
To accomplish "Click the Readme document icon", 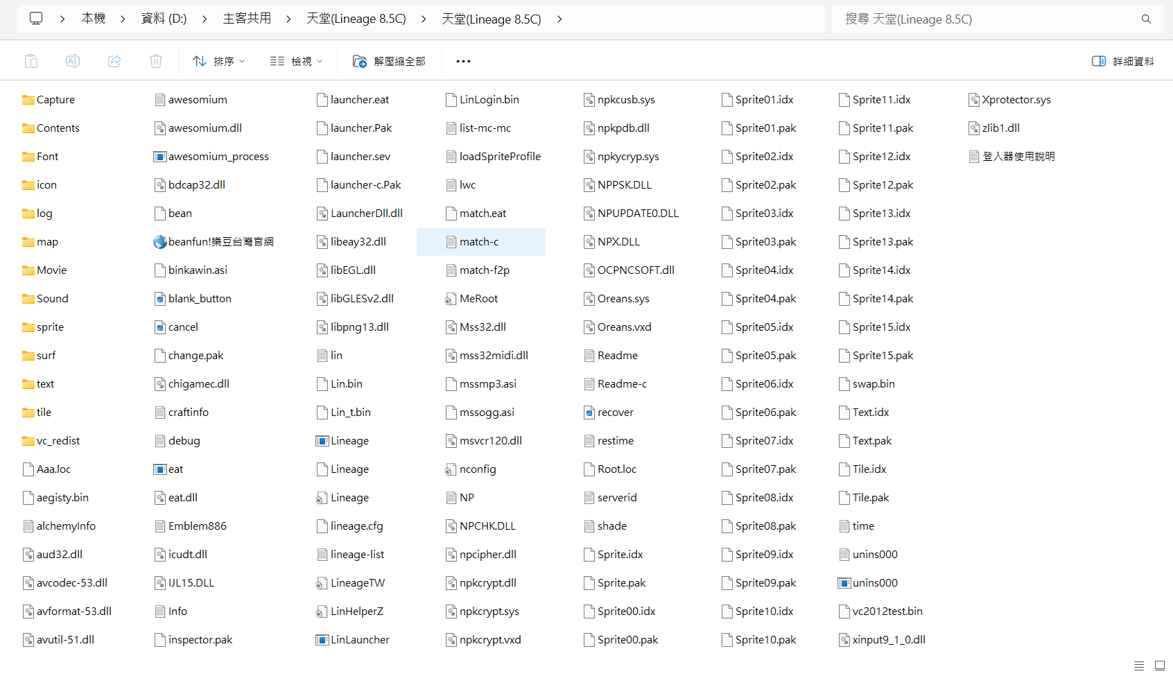I will coord(589,356).
